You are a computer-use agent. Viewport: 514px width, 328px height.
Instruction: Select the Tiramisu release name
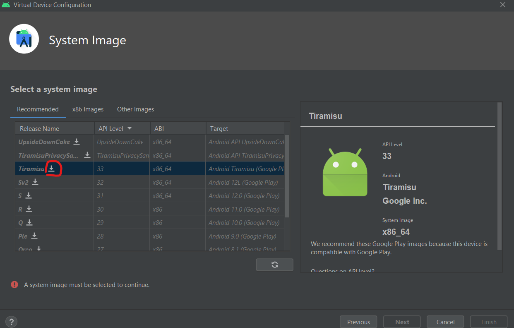(x=31, y=169)
